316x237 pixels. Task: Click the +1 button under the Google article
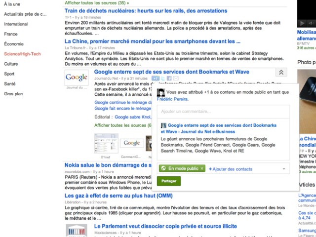pos(156,79)
